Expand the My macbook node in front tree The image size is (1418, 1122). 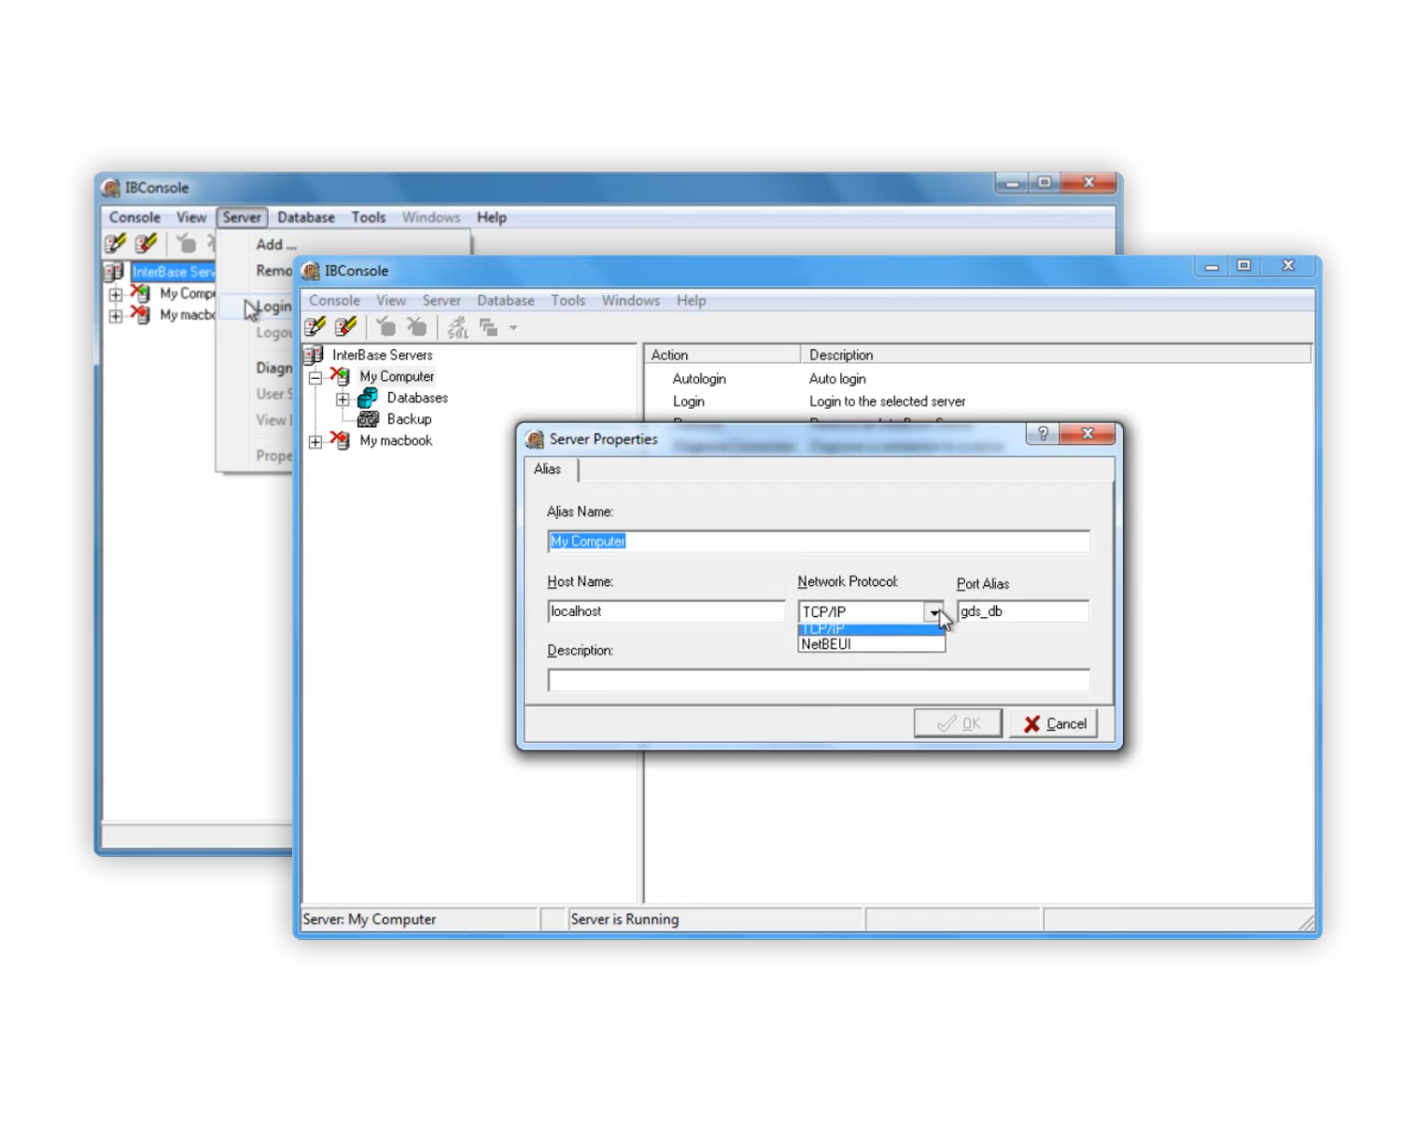coord(316,442)
